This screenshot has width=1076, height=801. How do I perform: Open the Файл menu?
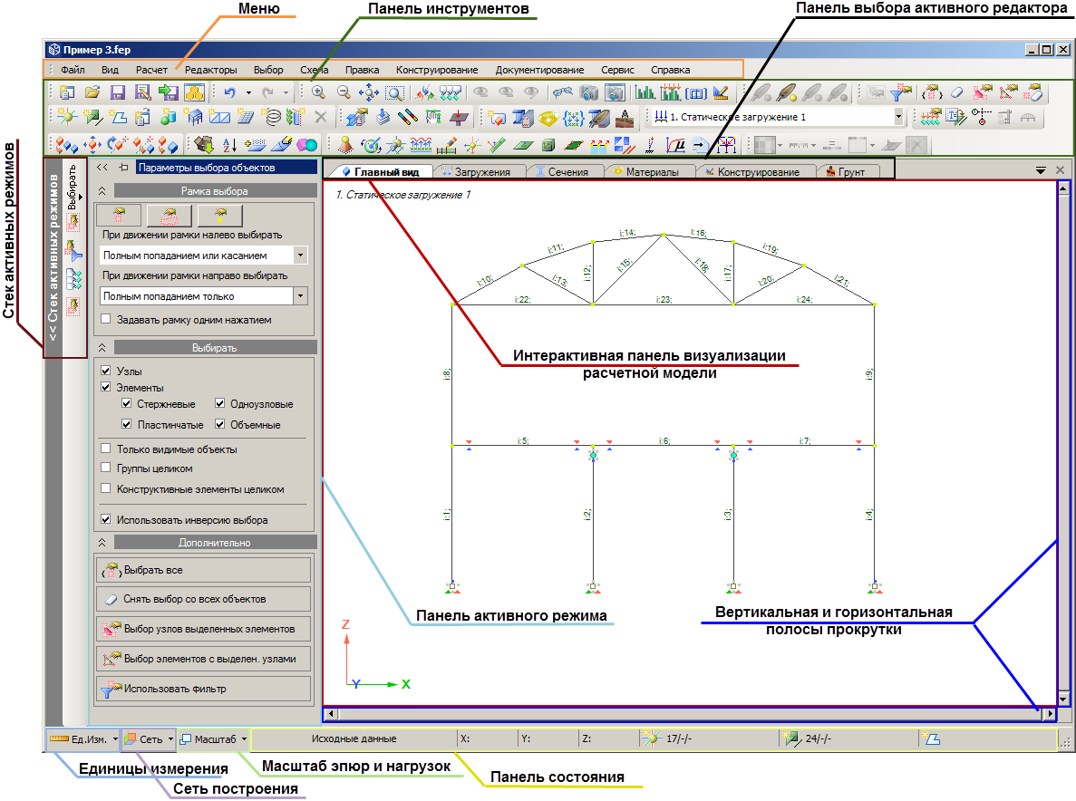click(73, 69)
